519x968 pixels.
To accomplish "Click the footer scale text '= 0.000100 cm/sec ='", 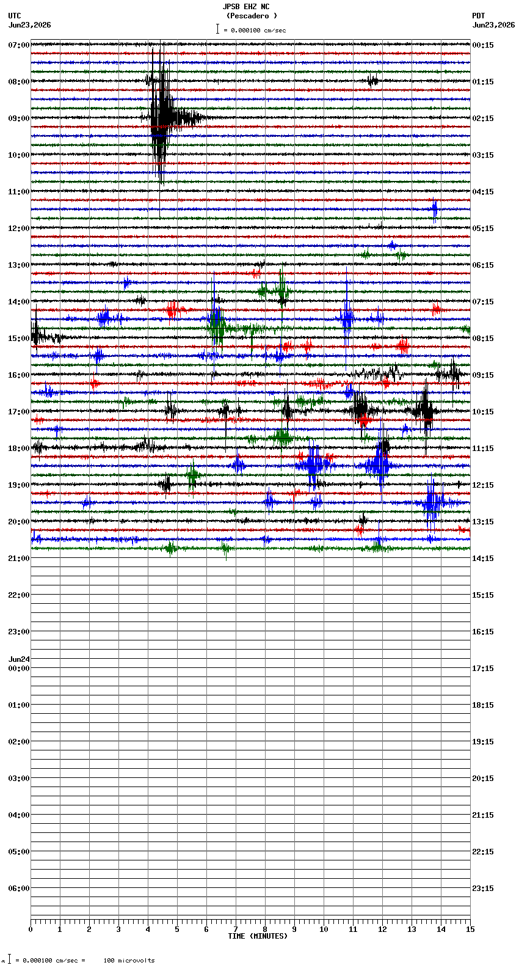I will pyautogui.click(x=50, y=961).
